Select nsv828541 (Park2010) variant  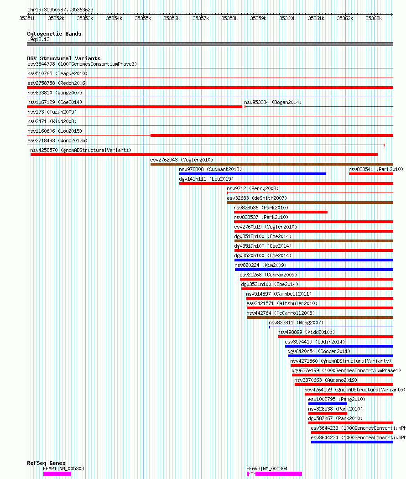376,170
